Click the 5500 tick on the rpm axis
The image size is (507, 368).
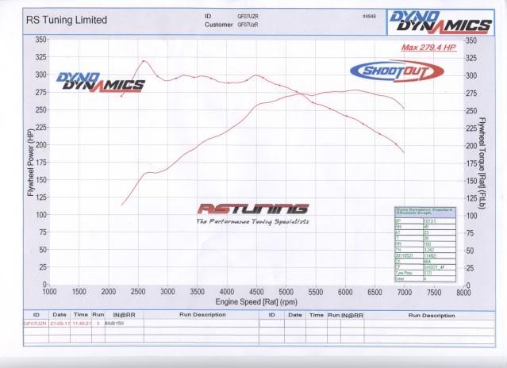click(316, 292)
